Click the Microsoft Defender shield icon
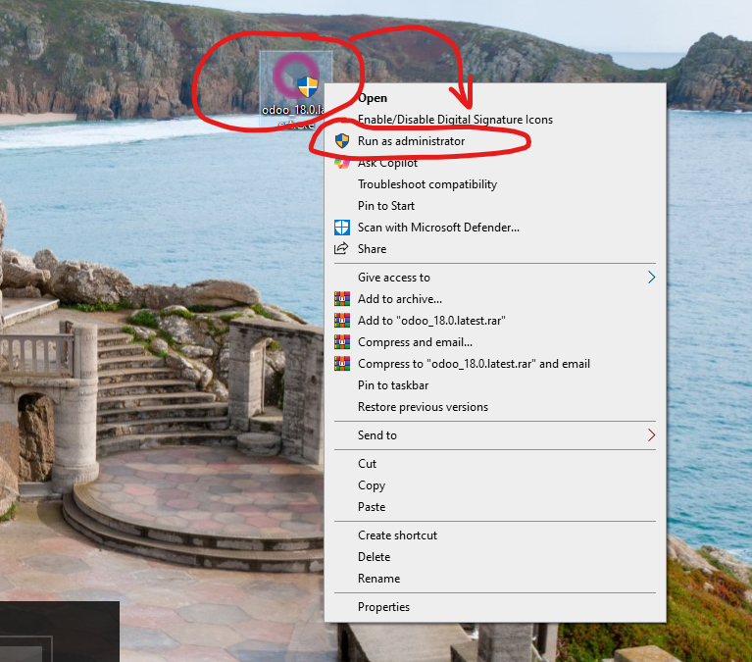 (x=341, y=228)
